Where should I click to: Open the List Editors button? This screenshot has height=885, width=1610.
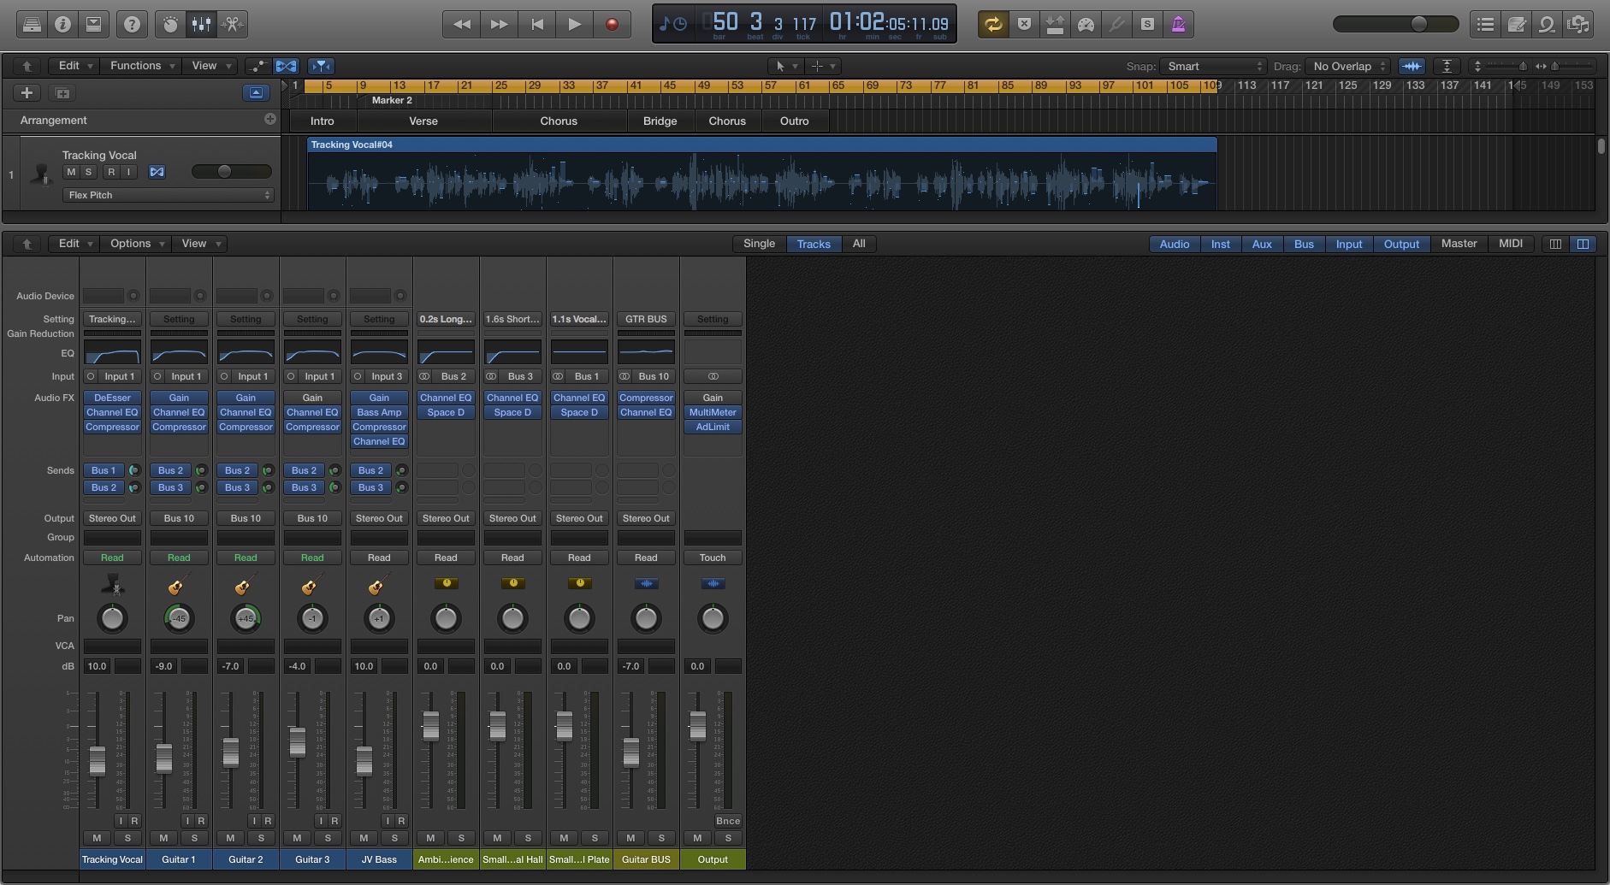click(x=1486, y=24)
